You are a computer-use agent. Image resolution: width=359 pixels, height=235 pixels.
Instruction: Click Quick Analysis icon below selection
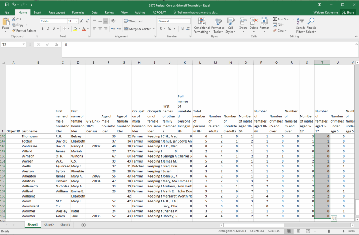point(334,219)
